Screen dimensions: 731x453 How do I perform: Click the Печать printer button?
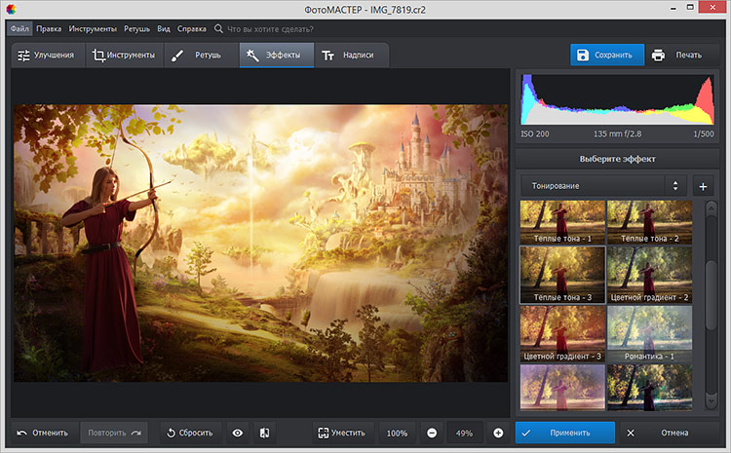point(675,55)
